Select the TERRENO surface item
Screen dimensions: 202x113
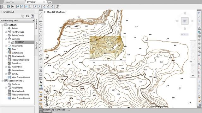(x=20, y=42)
